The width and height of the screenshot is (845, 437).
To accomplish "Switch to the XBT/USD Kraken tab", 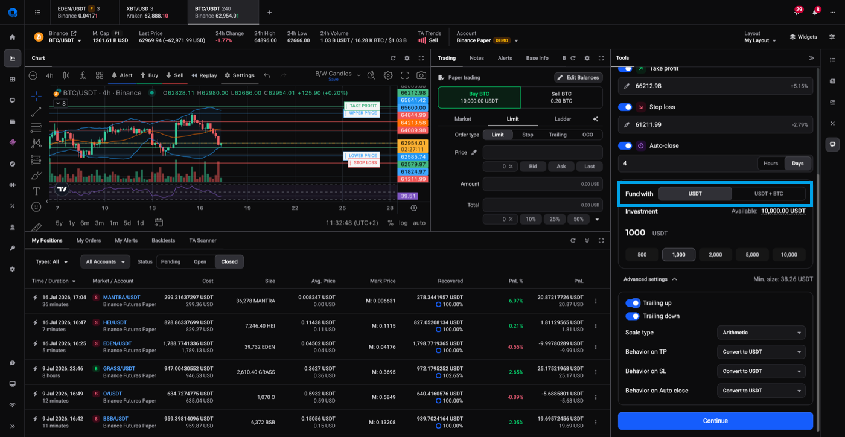I will (x=153, y=12).
